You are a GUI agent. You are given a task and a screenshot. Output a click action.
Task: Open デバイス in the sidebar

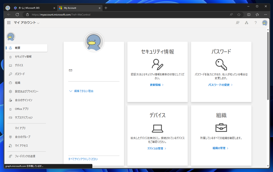27,65
